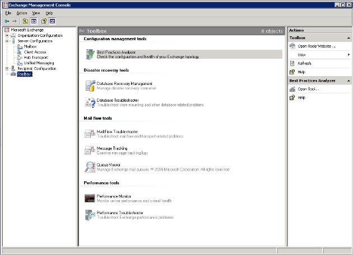Viewport: 353px width, 255px height.
Task: Click the Back arrow toolbar icon
Action: (7, 21)
